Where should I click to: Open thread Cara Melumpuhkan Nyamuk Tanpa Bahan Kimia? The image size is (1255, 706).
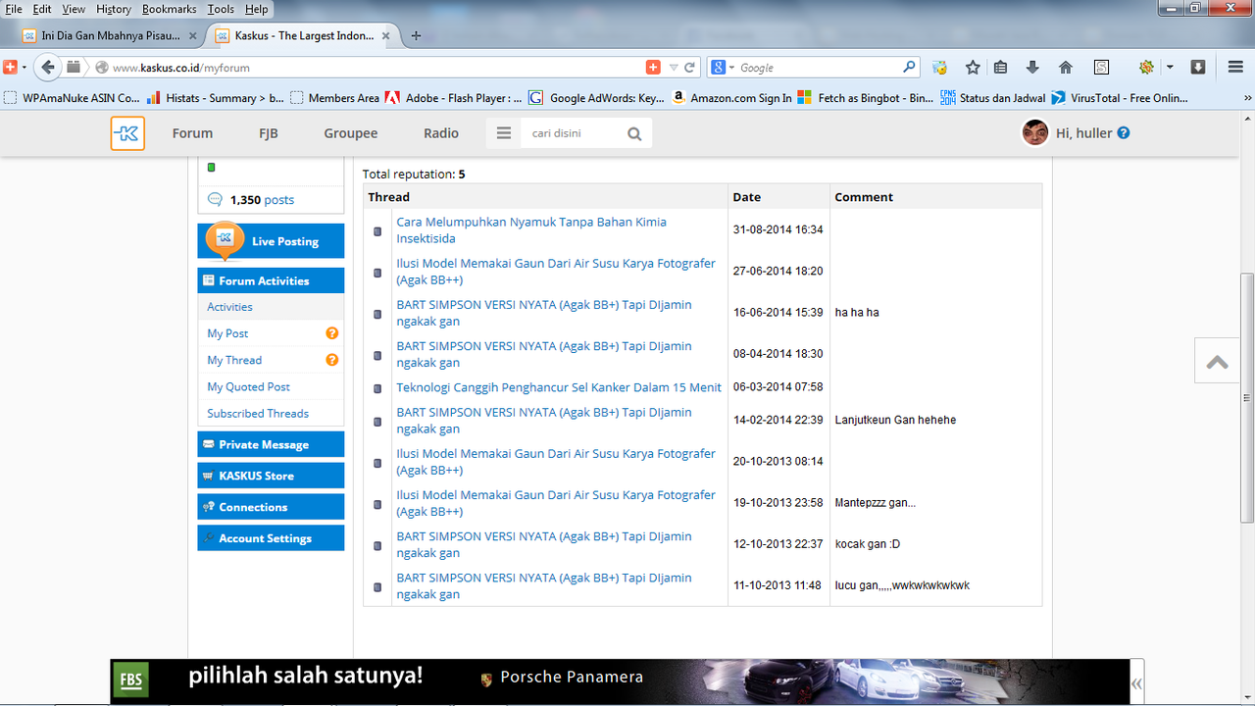(x=531, y=230)
